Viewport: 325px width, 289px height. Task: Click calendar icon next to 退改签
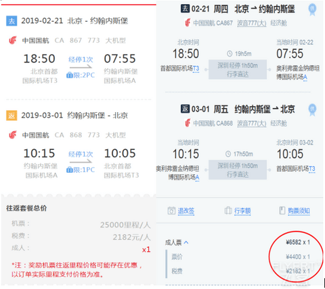tap(171, 211)
